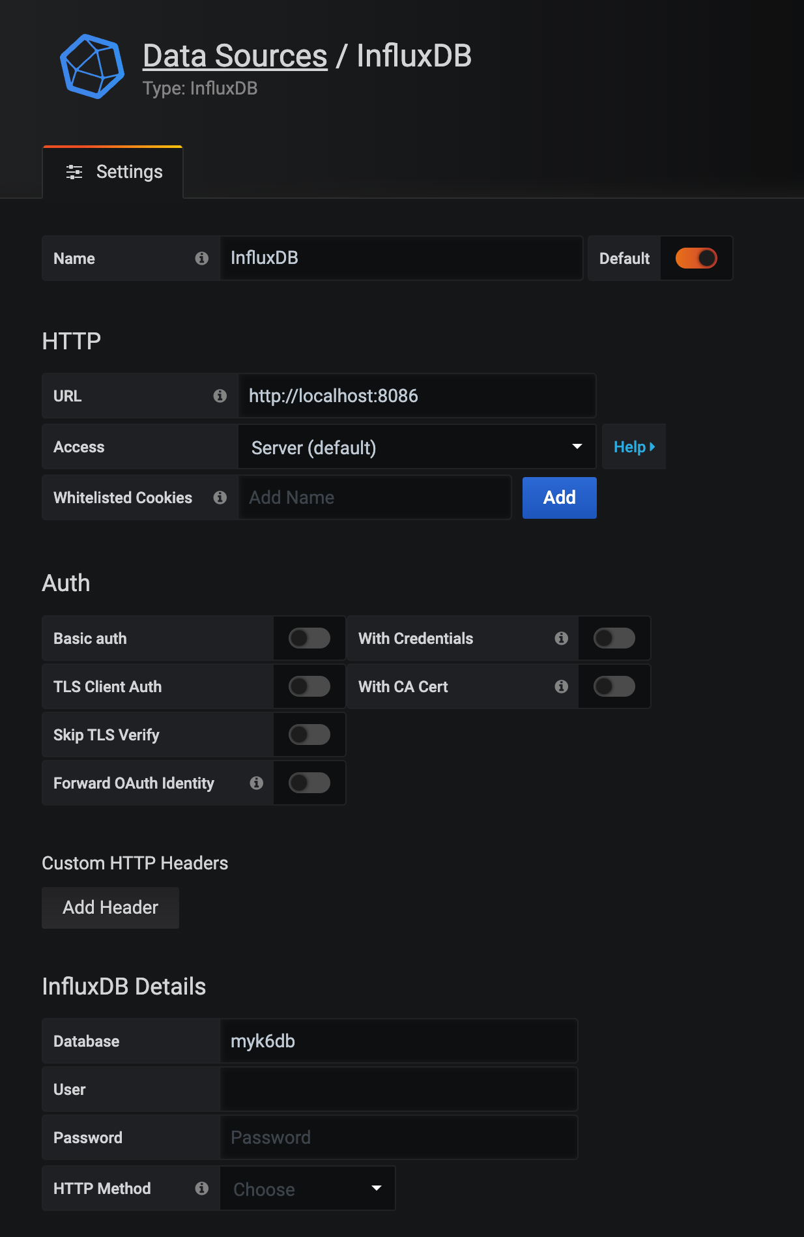804x1237 pixels.
Task: Click the InfluxDB Details section heading
Action: pyautogui.click(x=124, y=987)
